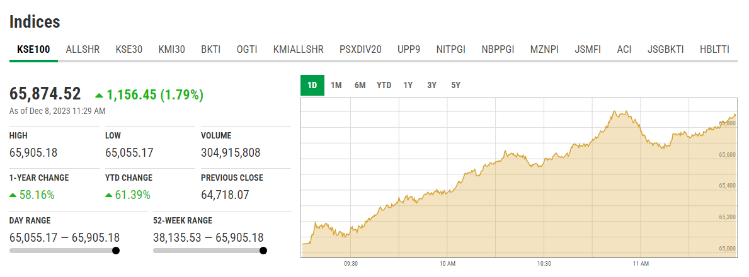
Task: Switch to PSXDIV20 index tab
Action: tap(360, 49)
